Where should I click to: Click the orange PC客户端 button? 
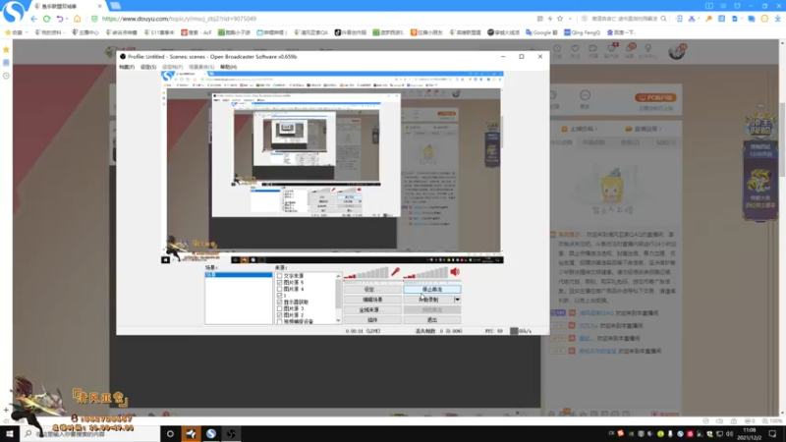[655, 97]
